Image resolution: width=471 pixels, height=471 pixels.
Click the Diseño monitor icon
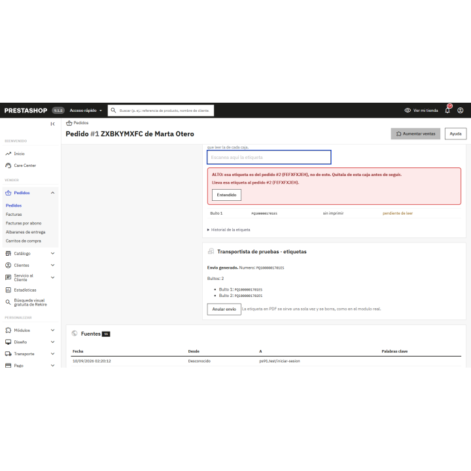pos(9,342)
